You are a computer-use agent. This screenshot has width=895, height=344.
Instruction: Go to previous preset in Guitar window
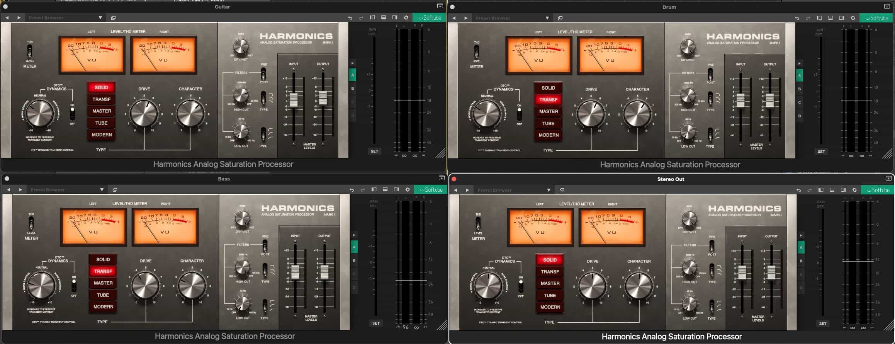tap(7, 18)
